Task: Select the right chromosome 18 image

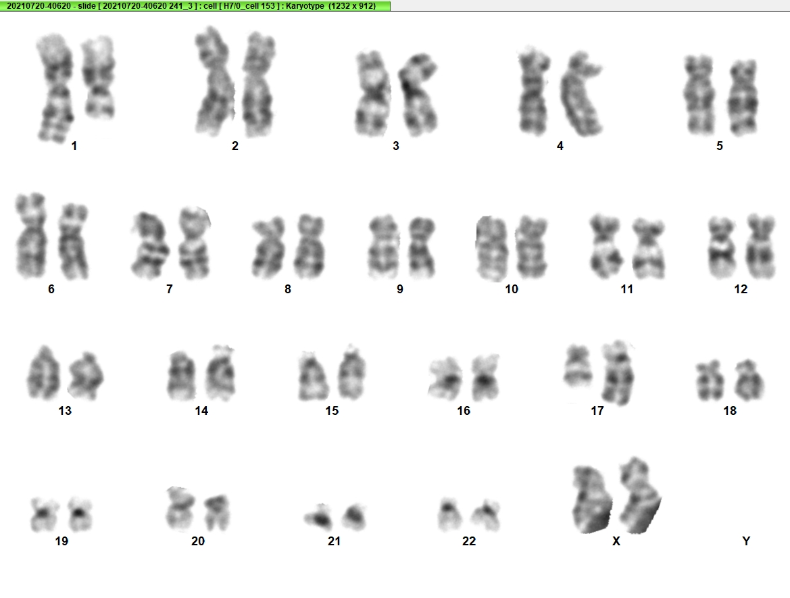Action: tap(749, 380)
